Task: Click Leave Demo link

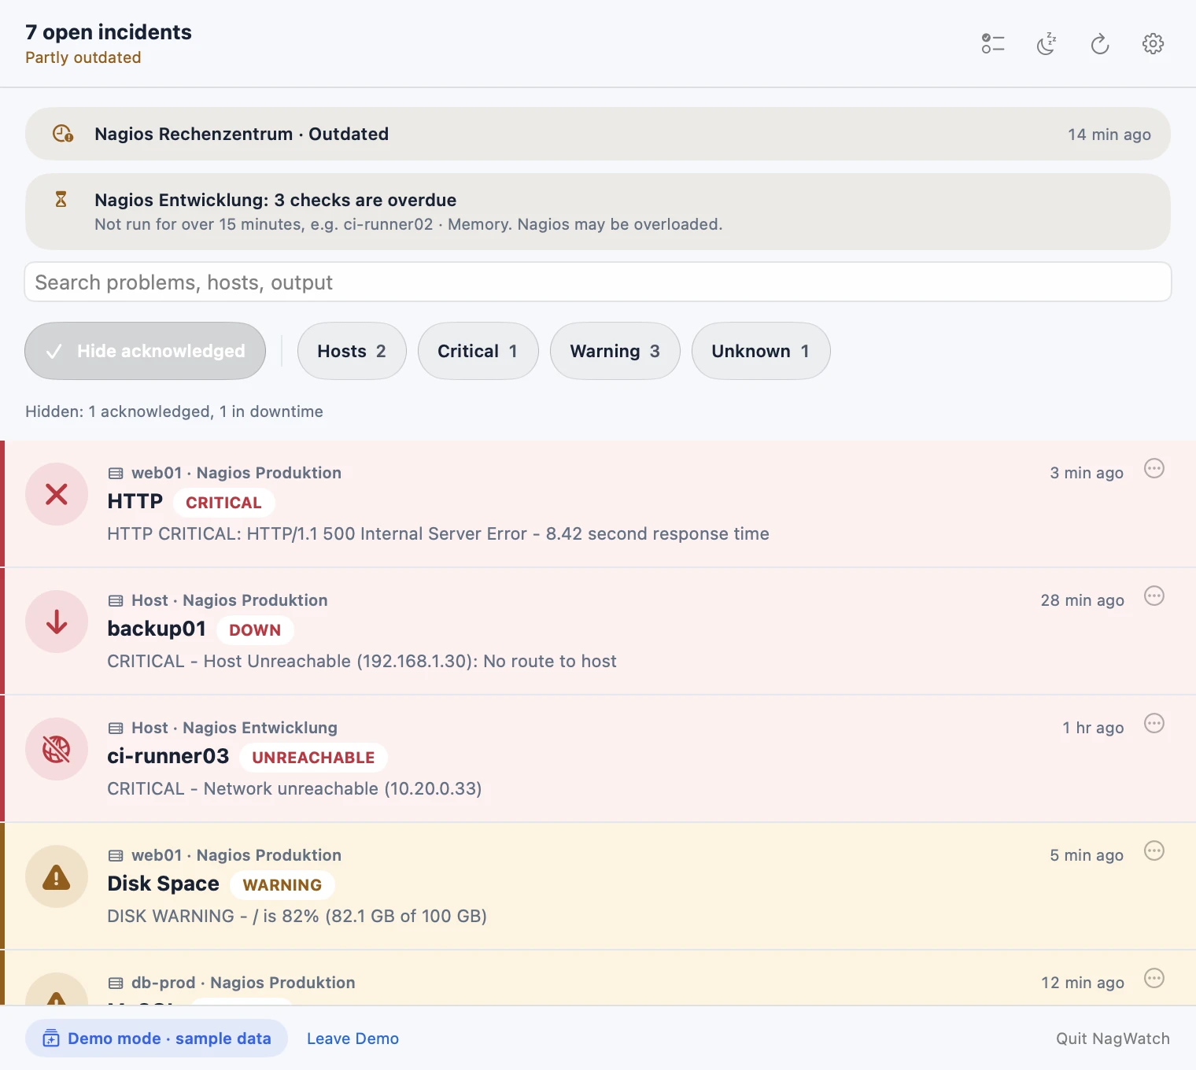Action: tap(353, 1039)
